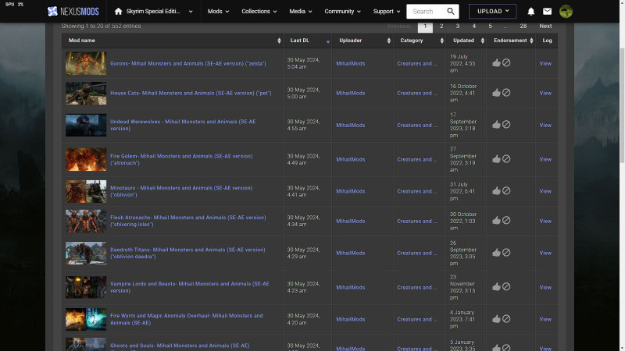Image resolution: width=625 pixels, height=351 pixels.
Task: Endorse the Fire Wyrm mod
Action: point(496,319)
